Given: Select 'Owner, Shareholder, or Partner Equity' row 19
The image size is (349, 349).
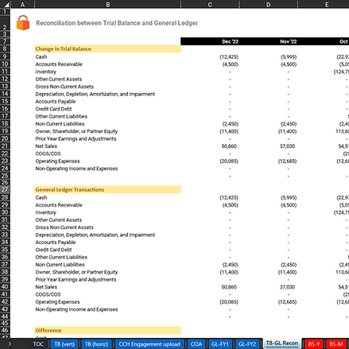Looking at the screenshot, I should (x=76, y=131).
